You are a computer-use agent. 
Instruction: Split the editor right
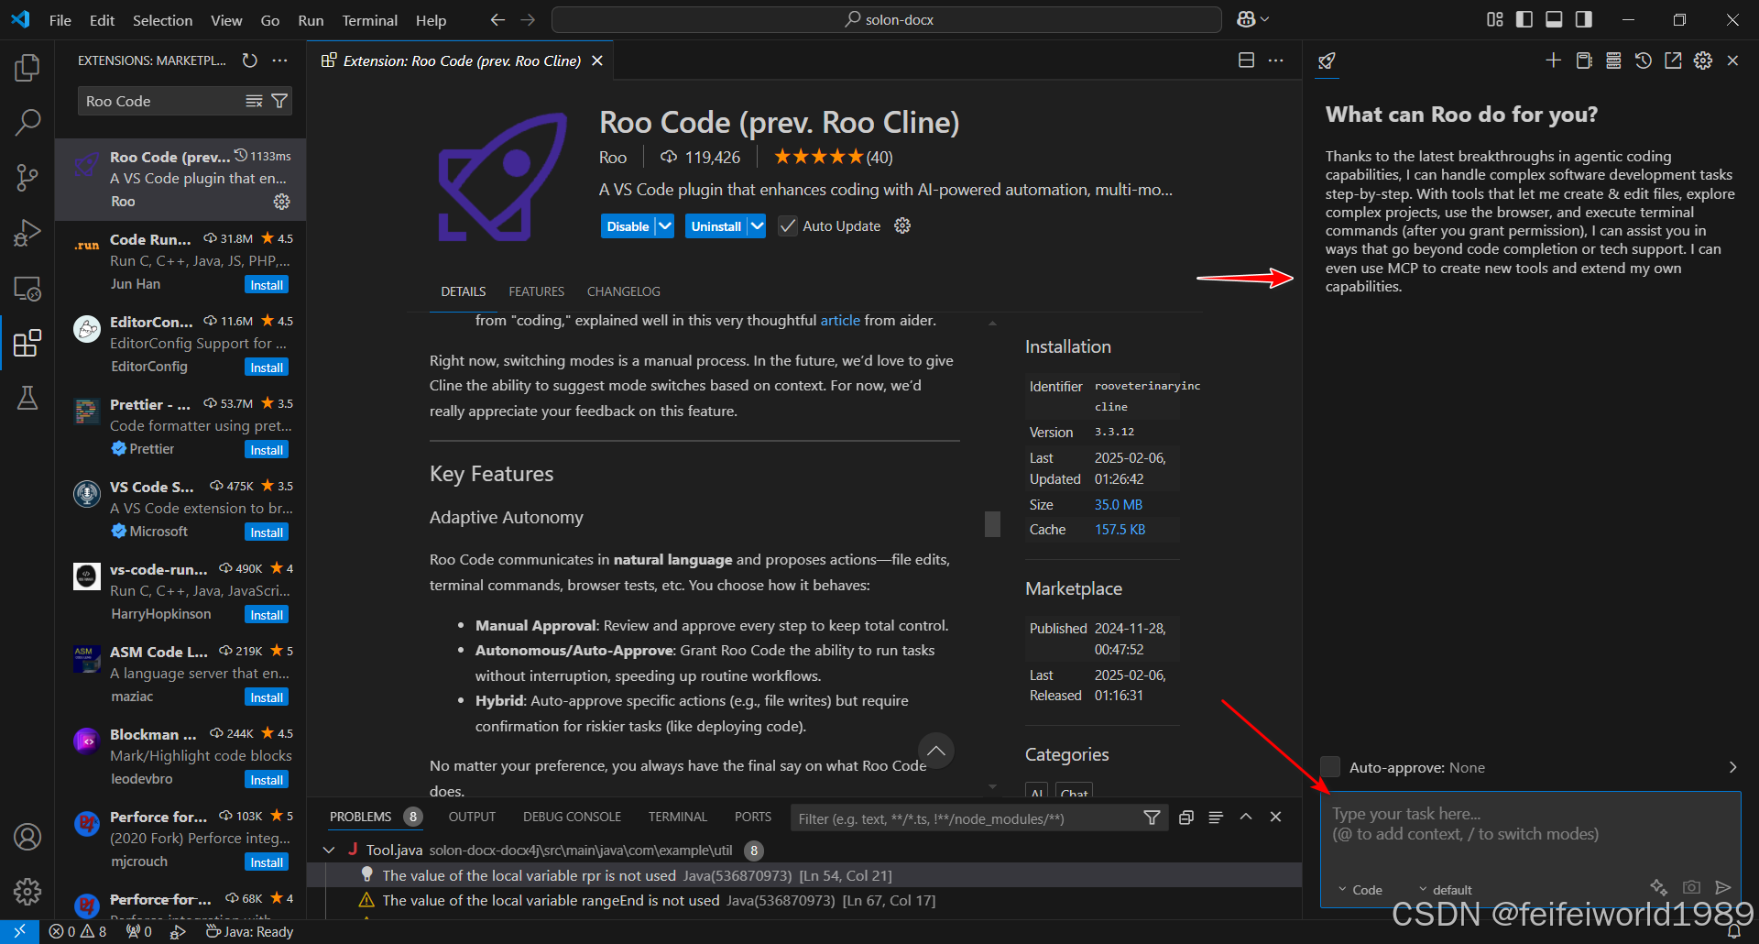pos(1246,60)
